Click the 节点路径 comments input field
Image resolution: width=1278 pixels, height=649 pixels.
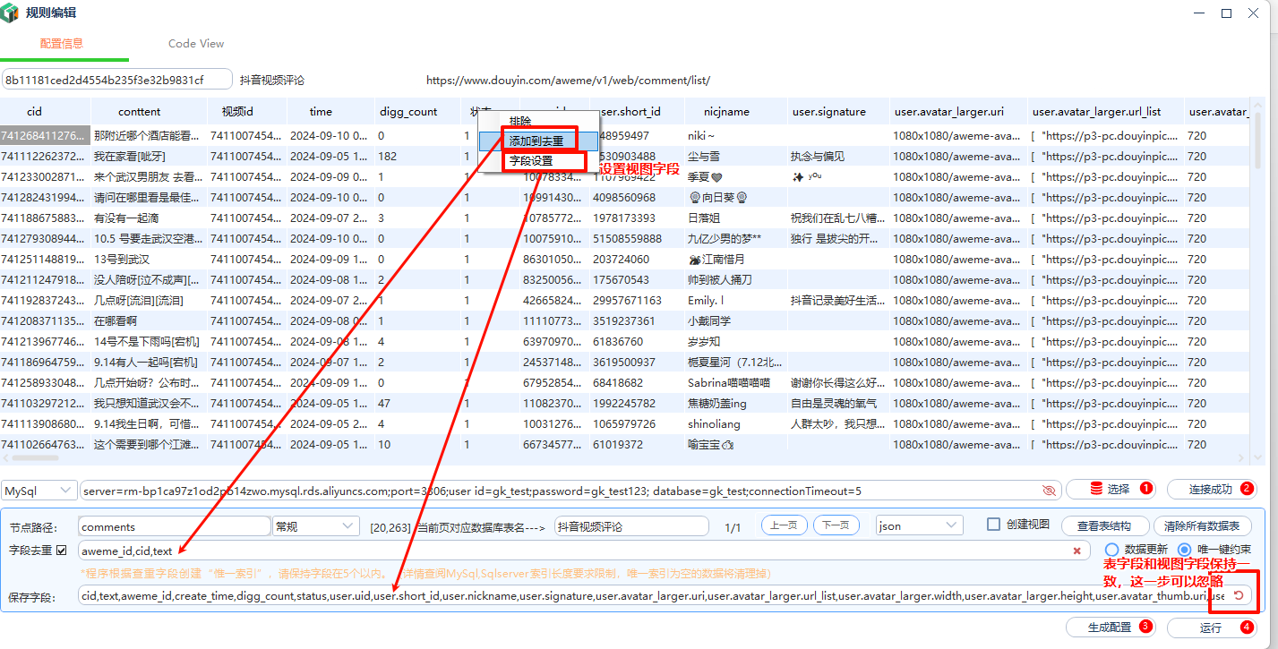click(x=174, y=526)
